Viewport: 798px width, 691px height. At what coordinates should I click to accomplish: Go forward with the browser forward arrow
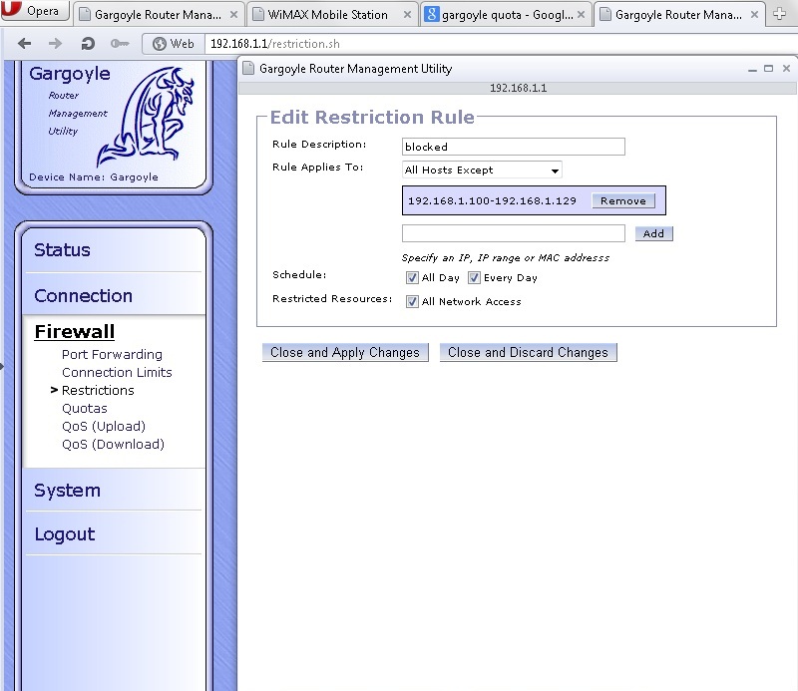(x=55, y=44)
